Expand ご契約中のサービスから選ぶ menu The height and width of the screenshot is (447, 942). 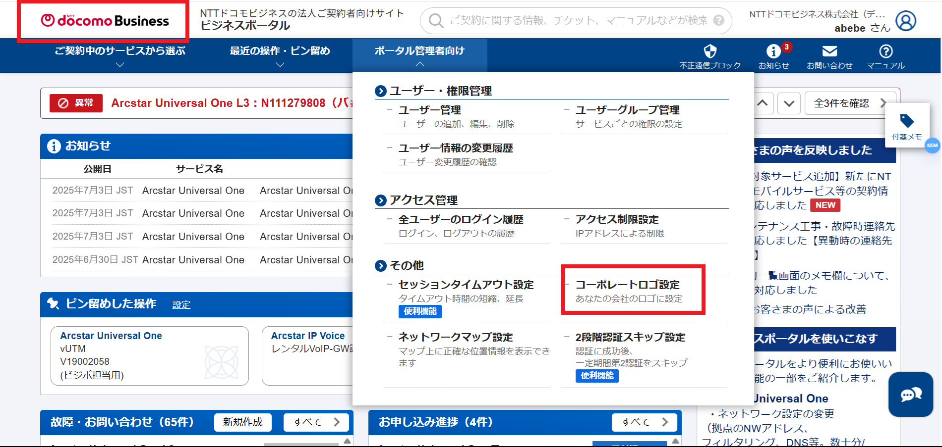point(120,56)
